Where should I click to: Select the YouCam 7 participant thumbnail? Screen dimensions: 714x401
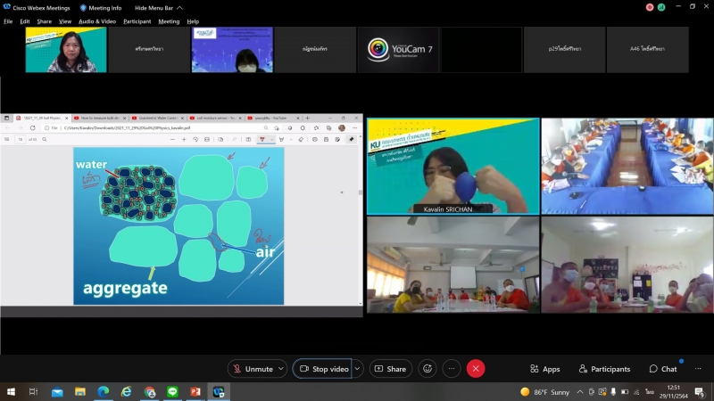click(x=398, y=50)
